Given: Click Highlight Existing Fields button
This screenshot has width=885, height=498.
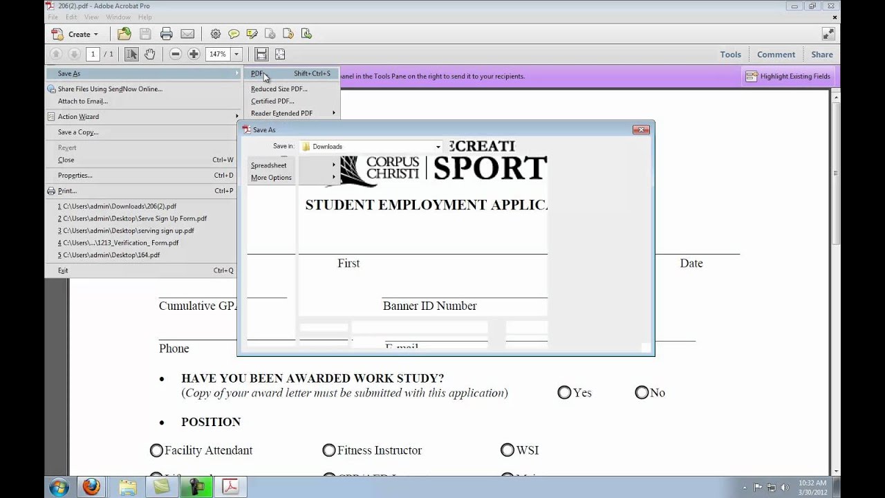Looking at the screenshot, I should (788, 76).
